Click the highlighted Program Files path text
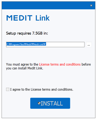The width and height of the screenshot is (97, 120). click(26, 44)
